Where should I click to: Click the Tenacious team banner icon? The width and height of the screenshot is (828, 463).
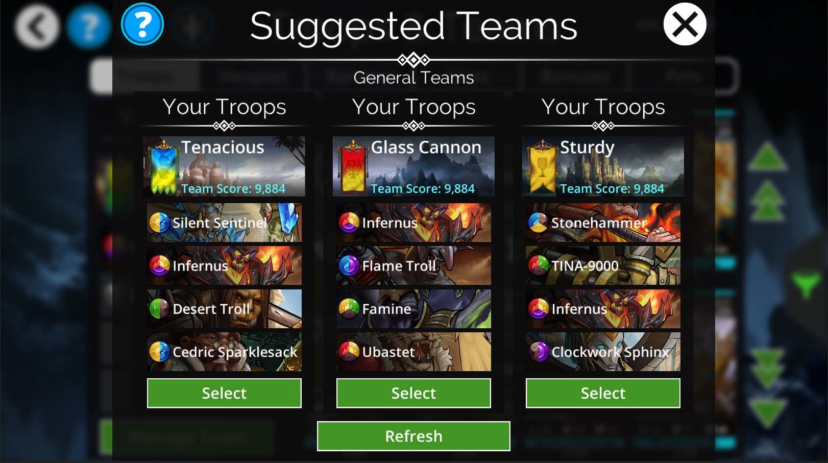(x=163, y=167)
